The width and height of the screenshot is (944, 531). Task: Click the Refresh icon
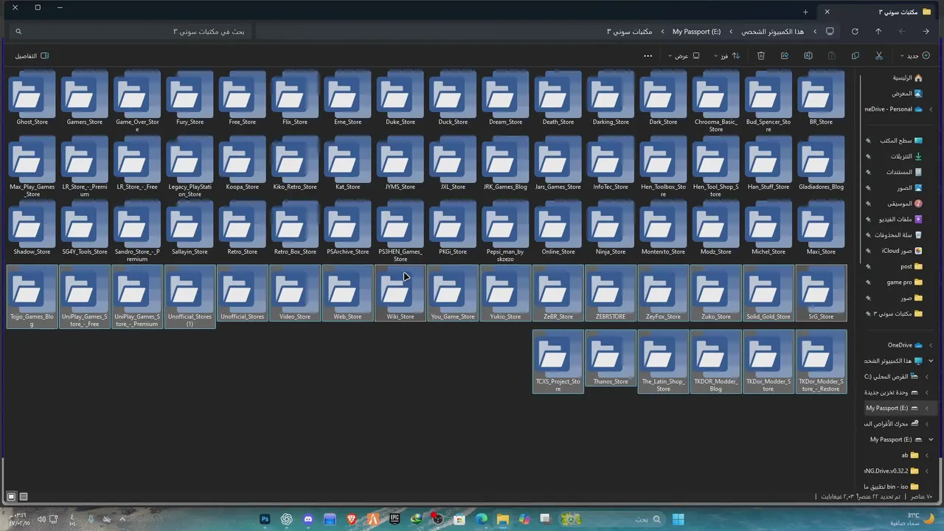pyautogui.click(x=855, y=32)
